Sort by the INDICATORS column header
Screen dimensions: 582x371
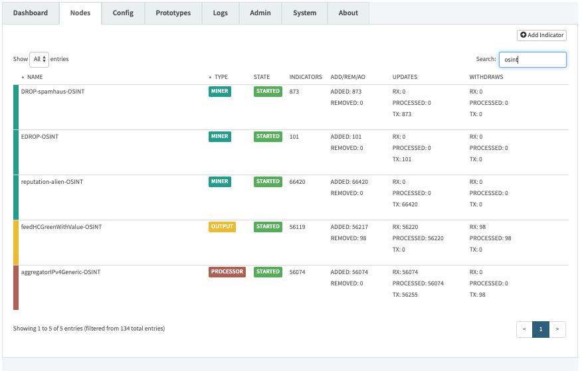click(x=306, y=77)
